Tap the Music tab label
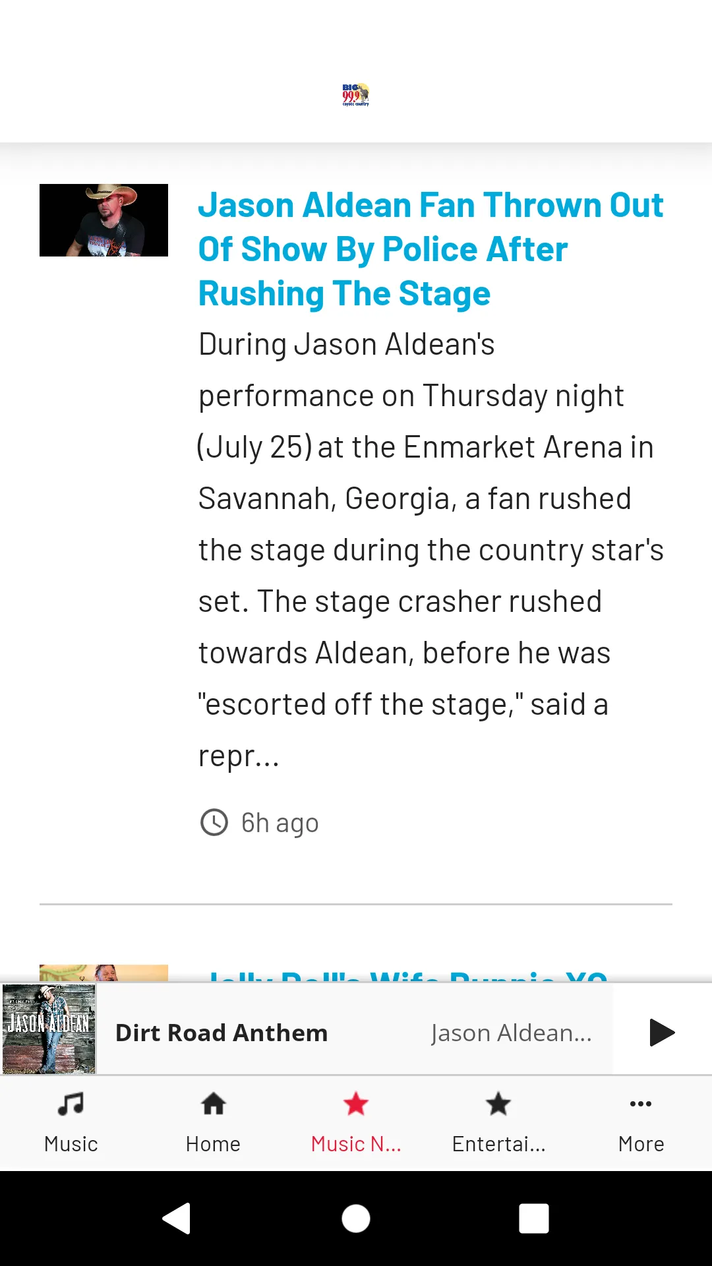Viewport: 712px width, 1266px height. (x=71, y=1144)
